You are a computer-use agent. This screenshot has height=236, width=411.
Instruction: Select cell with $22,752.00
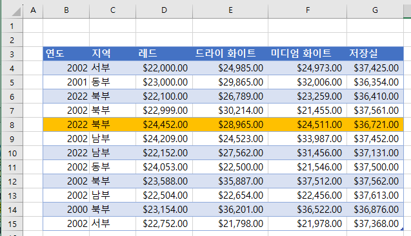point(164,223)
